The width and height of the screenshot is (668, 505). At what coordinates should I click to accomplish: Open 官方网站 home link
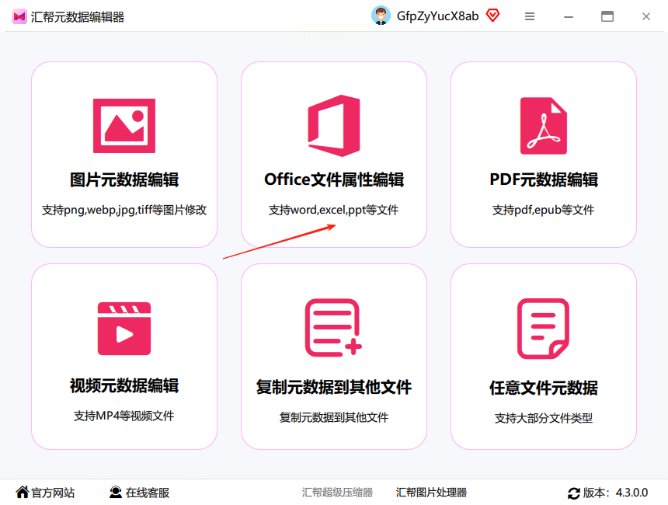click(x=45, y=493)
